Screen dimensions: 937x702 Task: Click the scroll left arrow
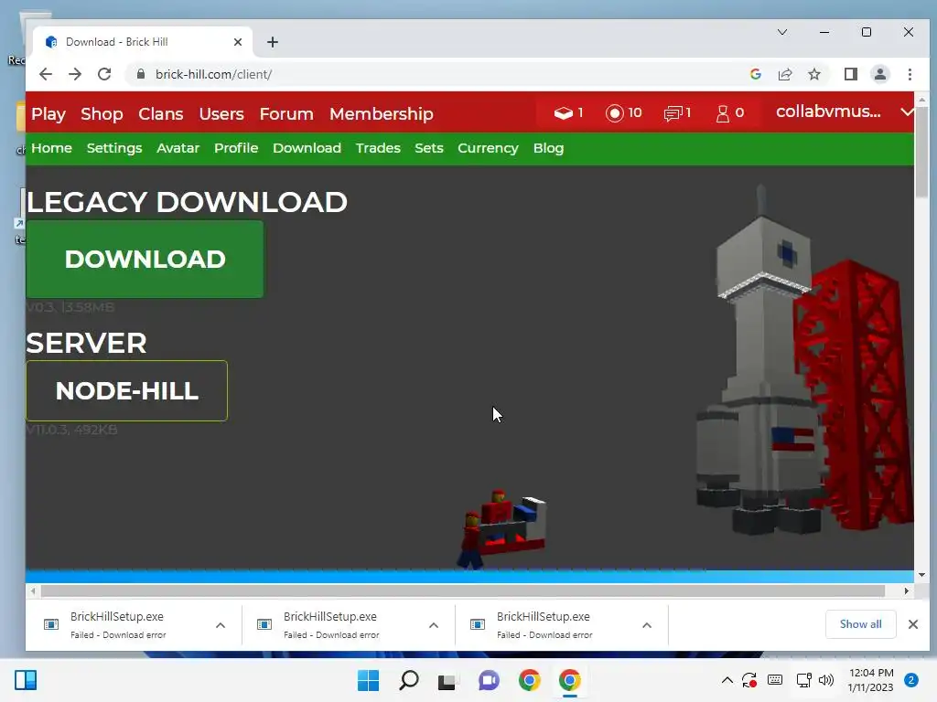33,591
